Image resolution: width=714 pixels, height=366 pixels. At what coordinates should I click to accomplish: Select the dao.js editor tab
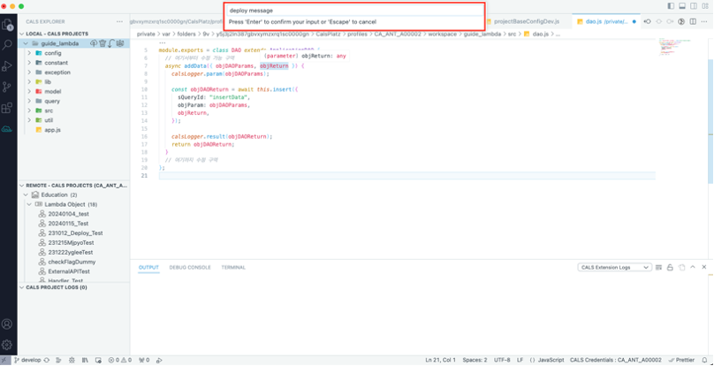pyautogui.click(x=606, y=21)
